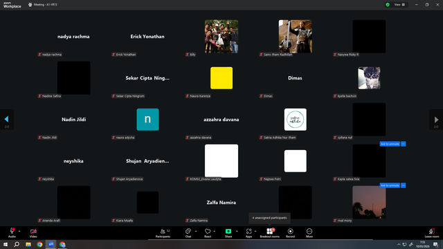Select Billy's group photo video tile

point(221,37)
